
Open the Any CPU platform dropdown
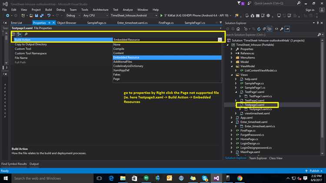[x=96, y=15]
